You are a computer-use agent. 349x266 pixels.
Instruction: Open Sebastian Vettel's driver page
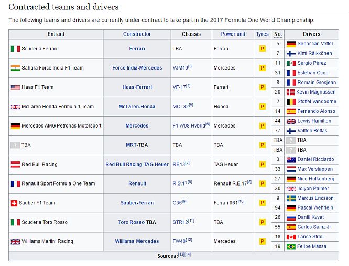pyautogui.click(x=315, y=44)
